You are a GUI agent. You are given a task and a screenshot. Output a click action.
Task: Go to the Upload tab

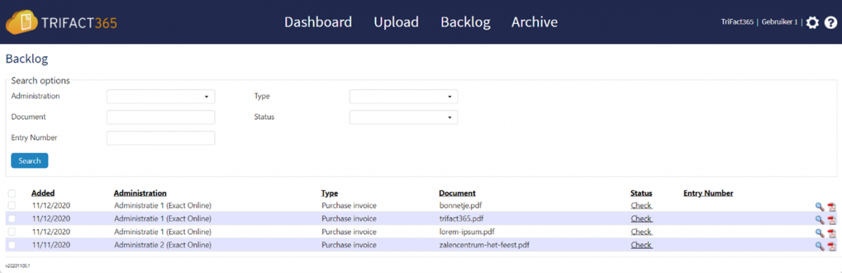[396, 22]
